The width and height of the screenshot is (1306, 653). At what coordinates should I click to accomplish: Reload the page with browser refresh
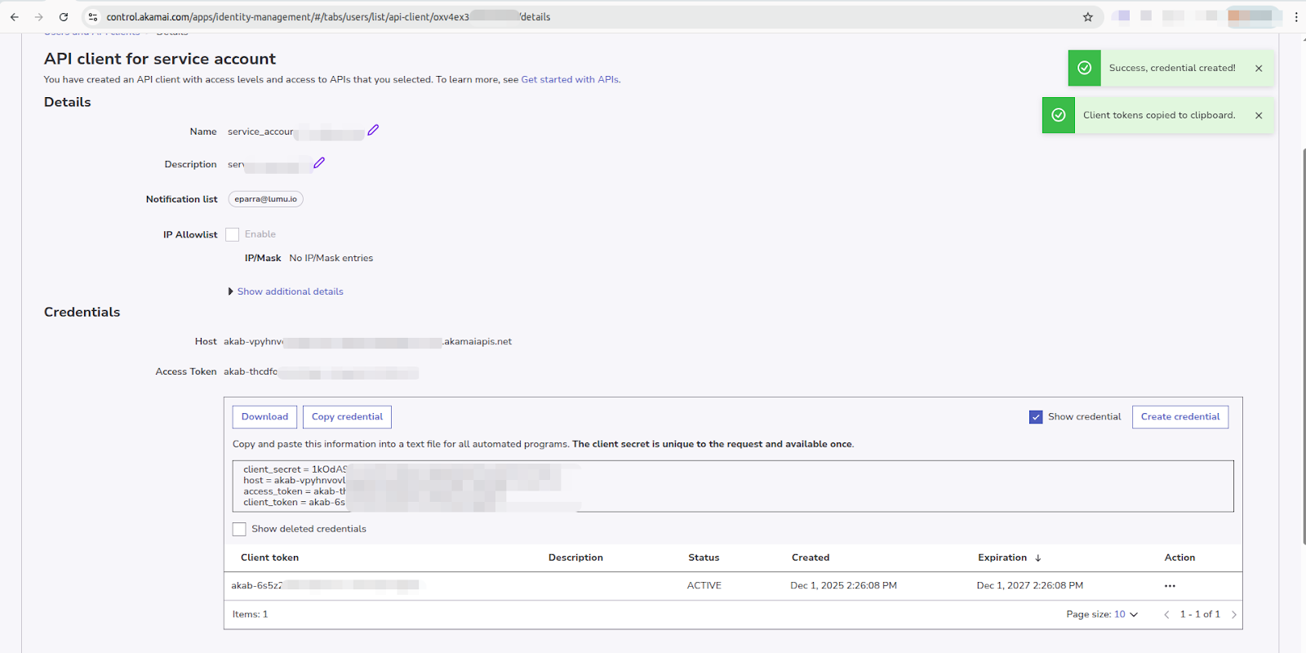(64, 17)
